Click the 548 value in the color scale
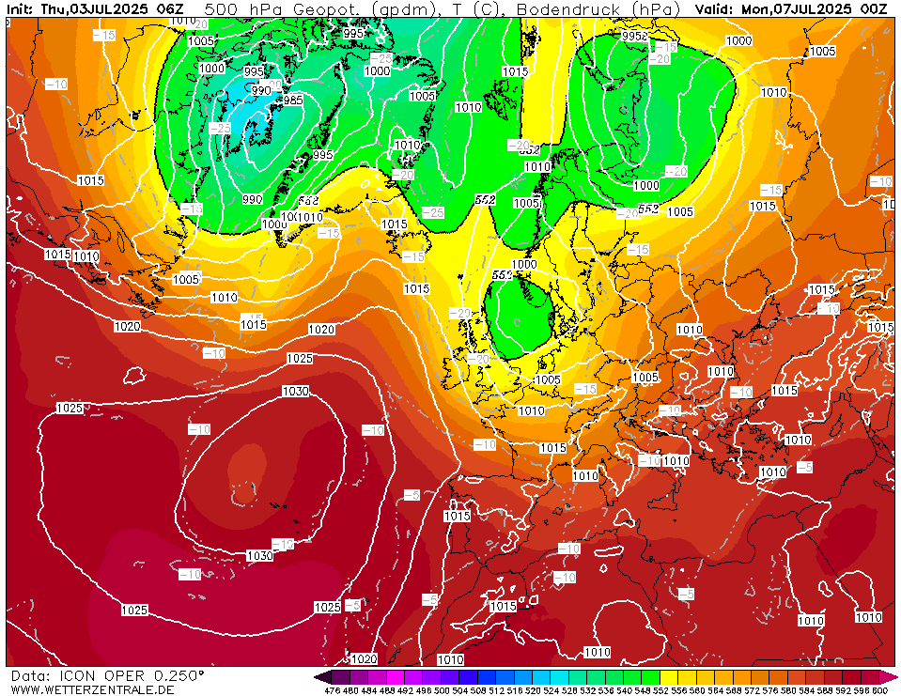Image resolution: width=901 pixels, height=696 pixels. pyautogui.click(x=643, y=690)
